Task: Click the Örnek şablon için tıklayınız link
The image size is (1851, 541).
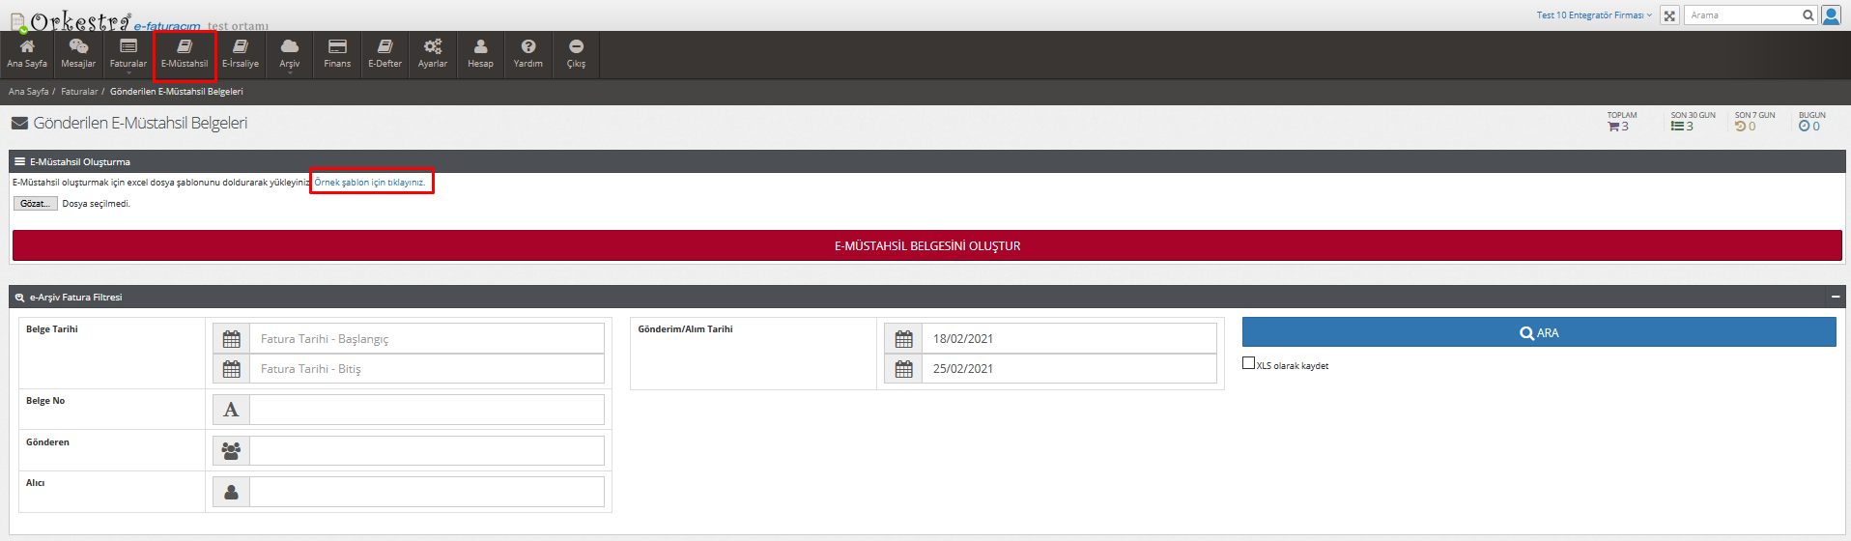Action: point(370,183)
